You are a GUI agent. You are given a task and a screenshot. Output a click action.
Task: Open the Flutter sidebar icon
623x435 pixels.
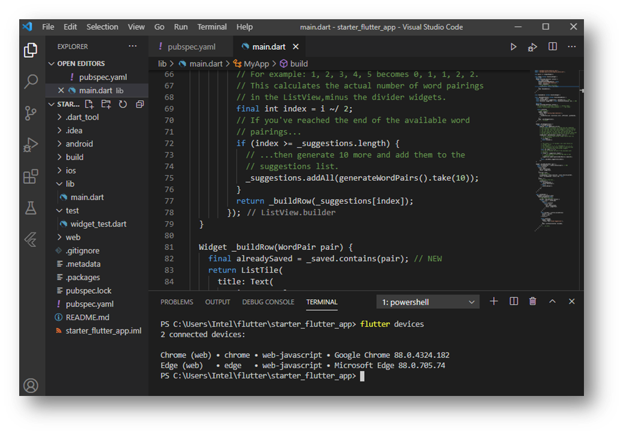[31, 239]
